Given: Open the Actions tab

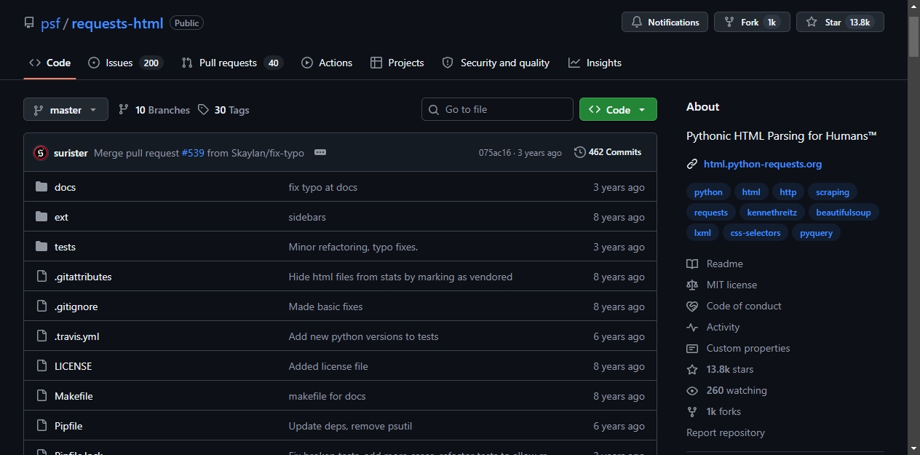Looking at the screenshot, I should (x=327, y=63).
